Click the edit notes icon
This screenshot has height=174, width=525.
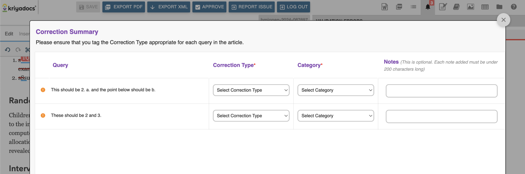coord(443,7)
